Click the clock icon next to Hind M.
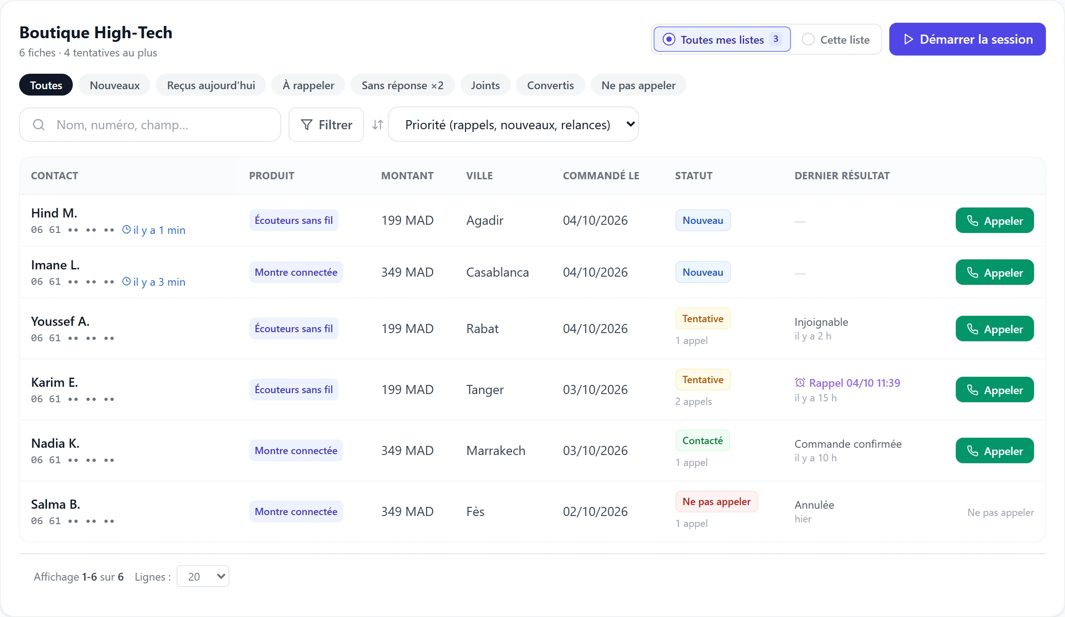This screenshot has height=617, width=1065. (127, 230)
